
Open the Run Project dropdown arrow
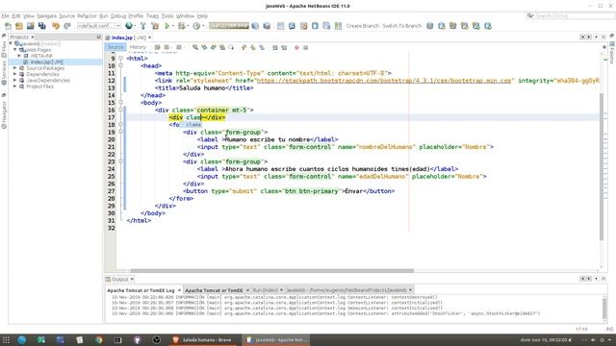[x=173, y=26]
